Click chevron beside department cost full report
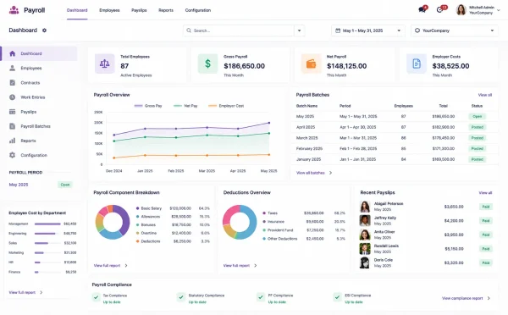The width and height of the screenshot is (508, 315). [41, 292]
